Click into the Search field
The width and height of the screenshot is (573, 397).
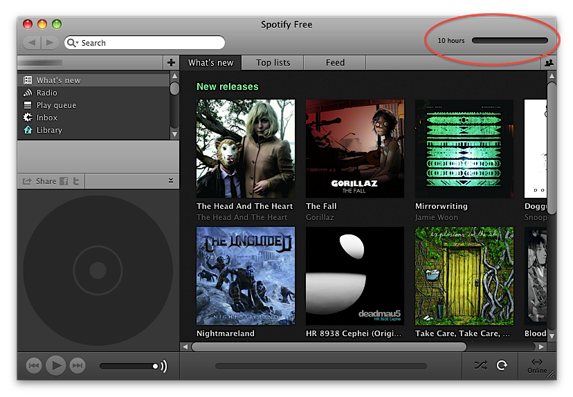pyautogui.click(x=145, y=43)
